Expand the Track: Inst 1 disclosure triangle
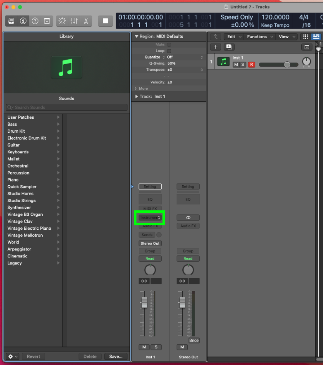 pos(137,96)
